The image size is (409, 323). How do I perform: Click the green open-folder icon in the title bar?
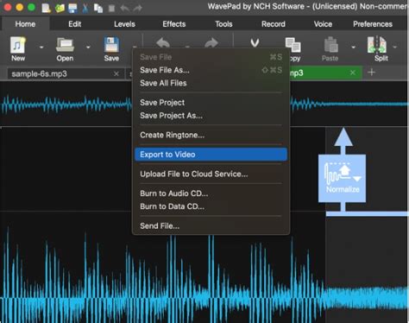(x=60, y=8)
